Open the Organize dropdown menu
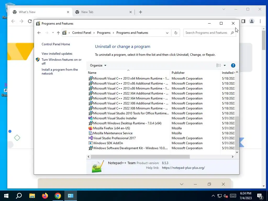The height and width of the screenshot is (201, 268). tap(98, 65)
